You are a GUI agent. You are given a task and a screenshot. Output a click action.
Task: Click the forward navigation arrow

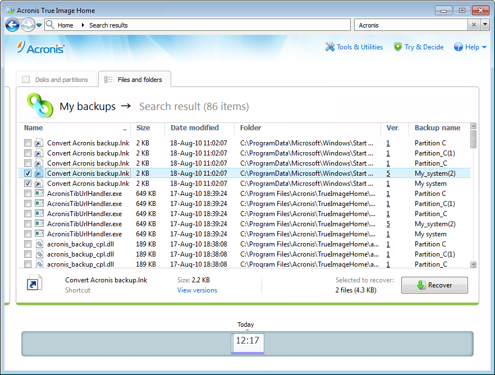28,25
